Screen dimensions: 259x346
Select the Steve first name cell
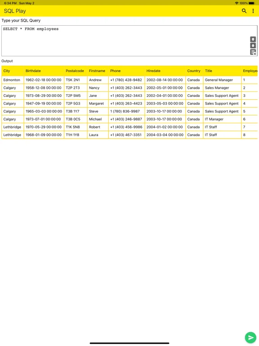click(x=98, y=111)
